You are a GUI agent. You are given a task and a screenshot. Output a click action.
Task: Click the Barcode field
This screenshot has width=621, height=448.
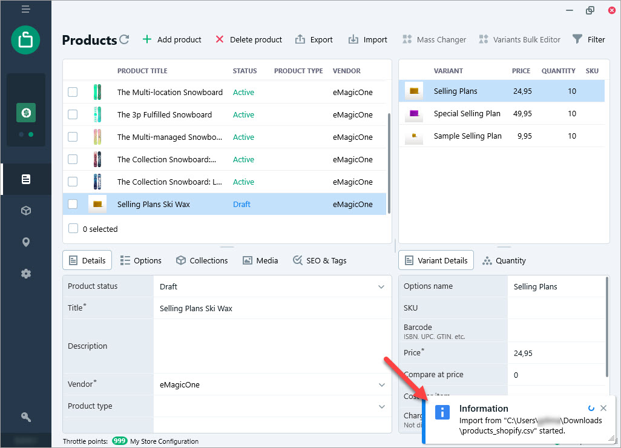[x=556, y=331]
